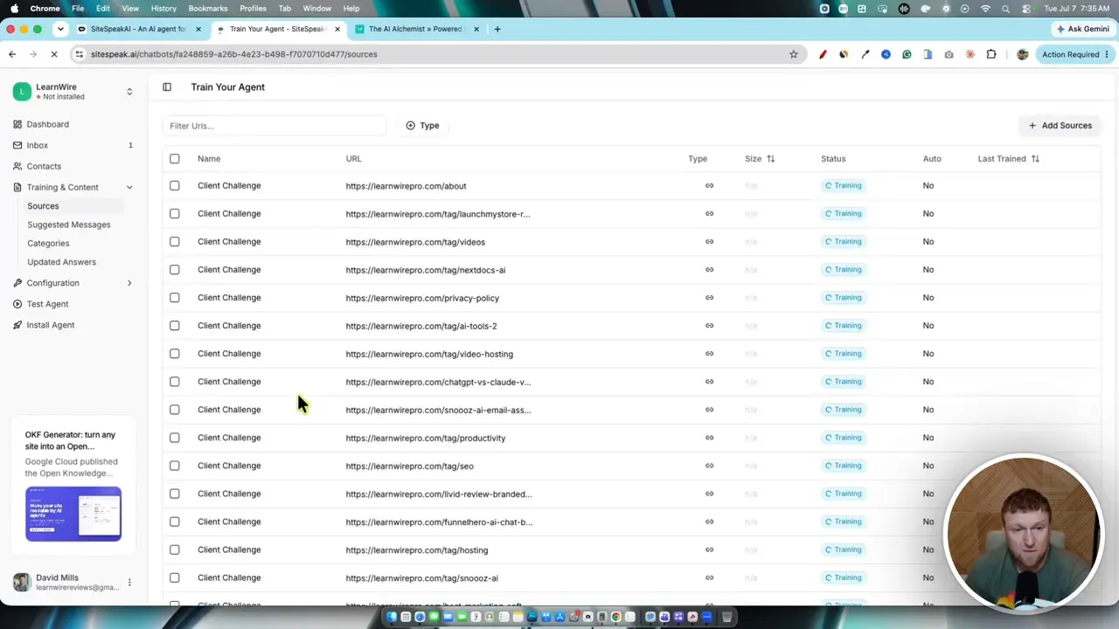1119x629 pixels.
Task: Click link type icon for tag/seo row
Action: [x=709, y=466]
